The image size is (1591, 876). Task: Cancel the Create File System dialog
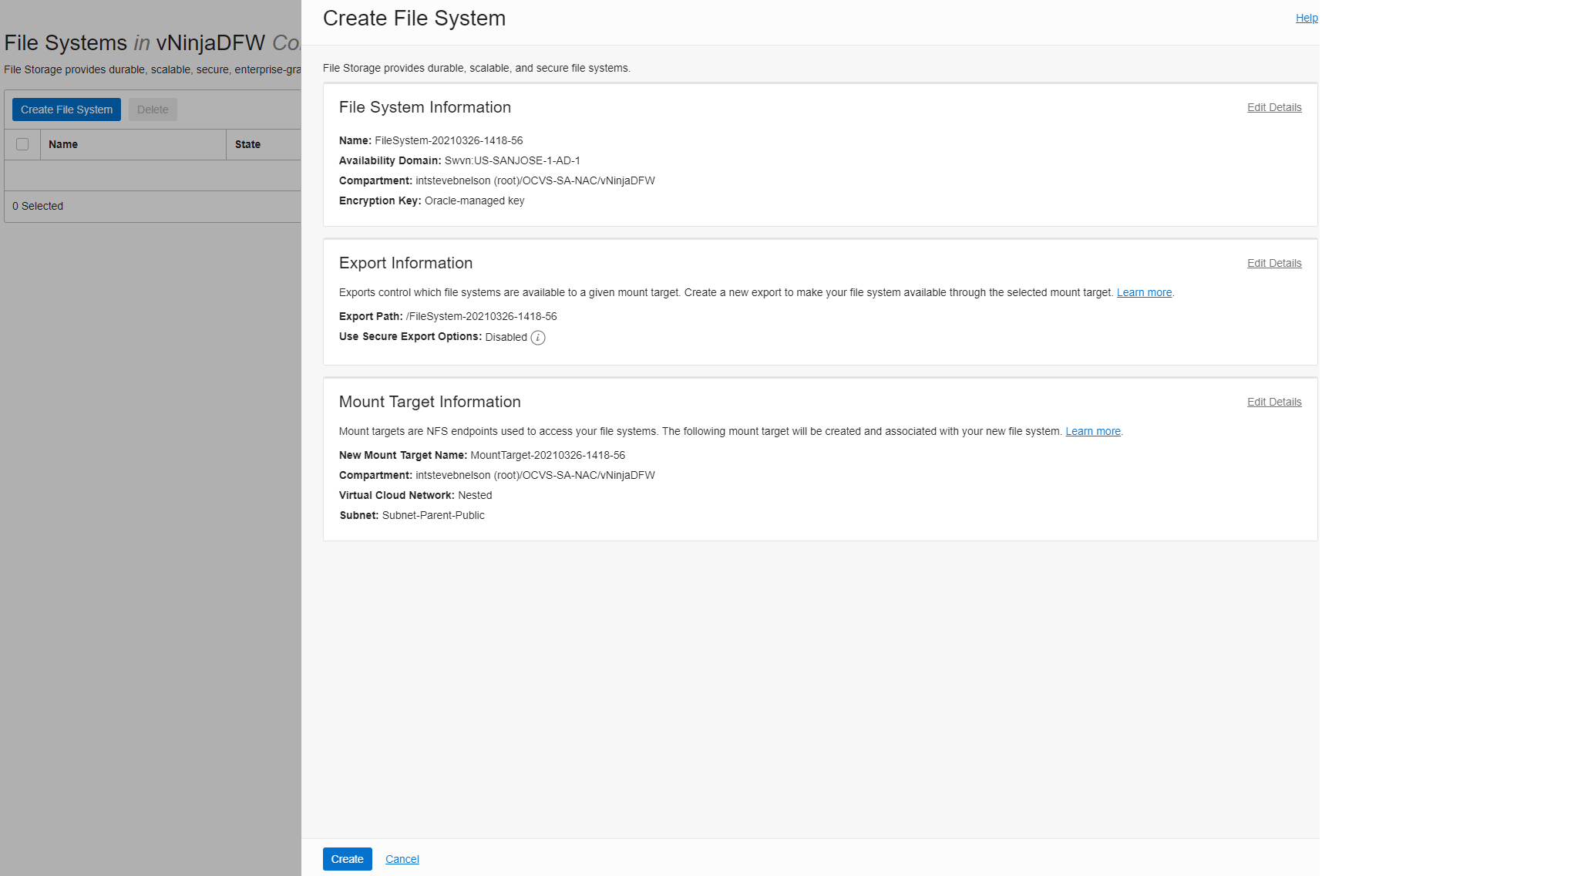tap(402, 858)
